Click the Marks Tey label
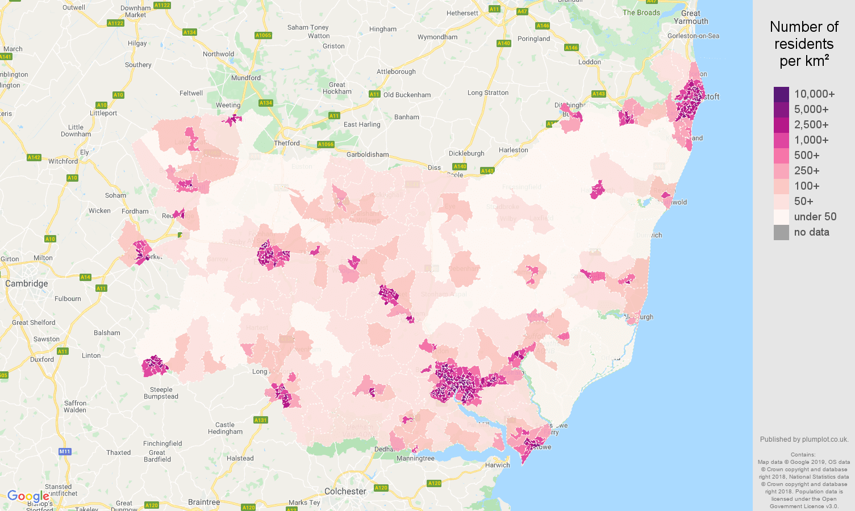The height and width of the screenshot is (511, 855). pos(304,502)
